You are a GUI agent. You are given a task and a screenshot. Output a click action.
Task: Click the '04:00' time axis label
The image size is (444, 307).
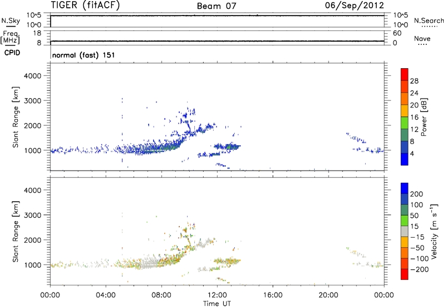(x=105, y=295)
